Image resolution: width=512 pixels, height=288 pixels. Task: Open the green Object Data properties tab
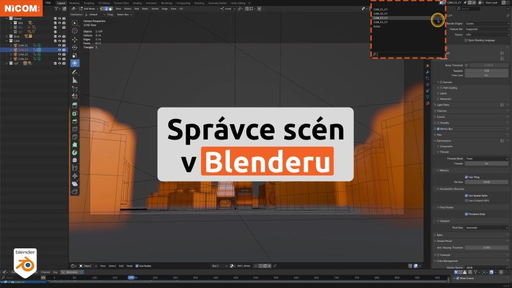pyautogui.click(x=428, y=97)
